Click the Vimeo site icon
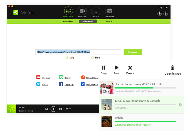191x137 pixels. coord(38,84)
